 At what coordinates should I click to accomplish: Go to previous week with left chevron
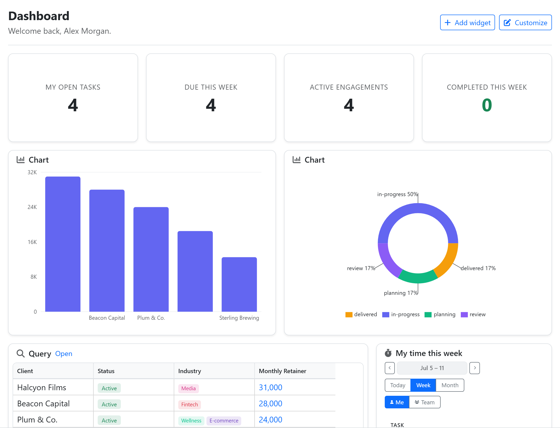[390, 368]
